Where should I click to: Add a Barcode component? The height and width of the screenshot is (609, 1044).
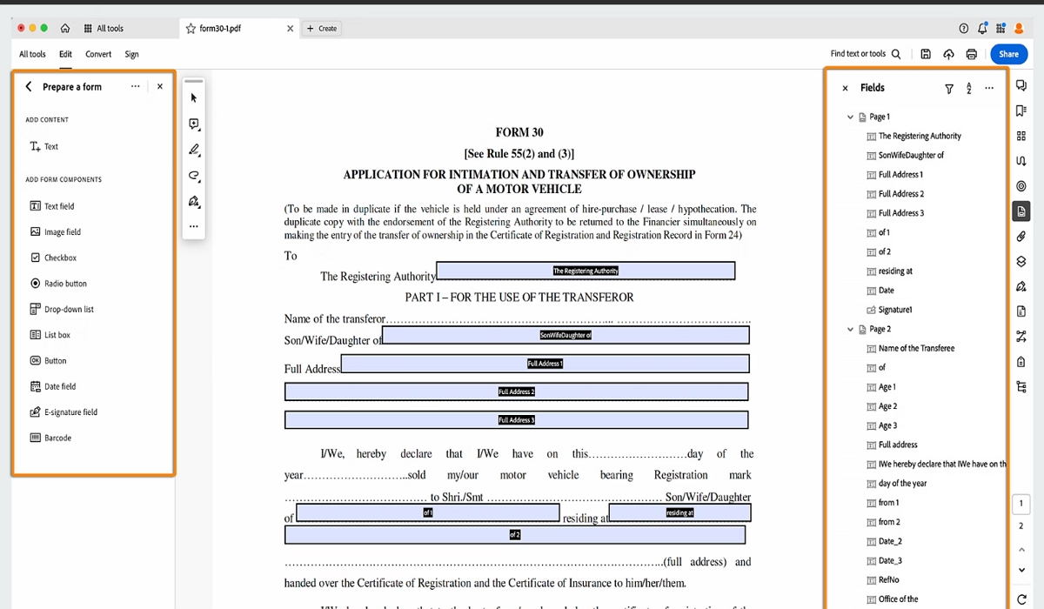tap(50, 438)
